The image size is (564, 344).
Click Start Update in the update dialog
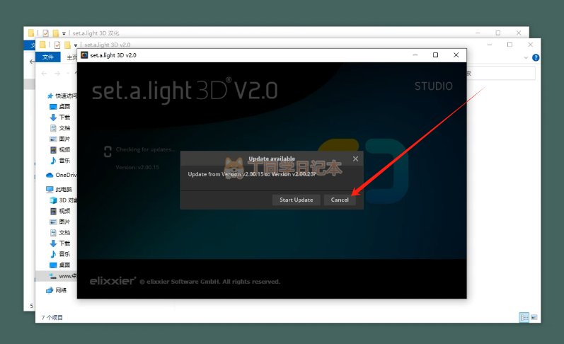coord(297,200)
